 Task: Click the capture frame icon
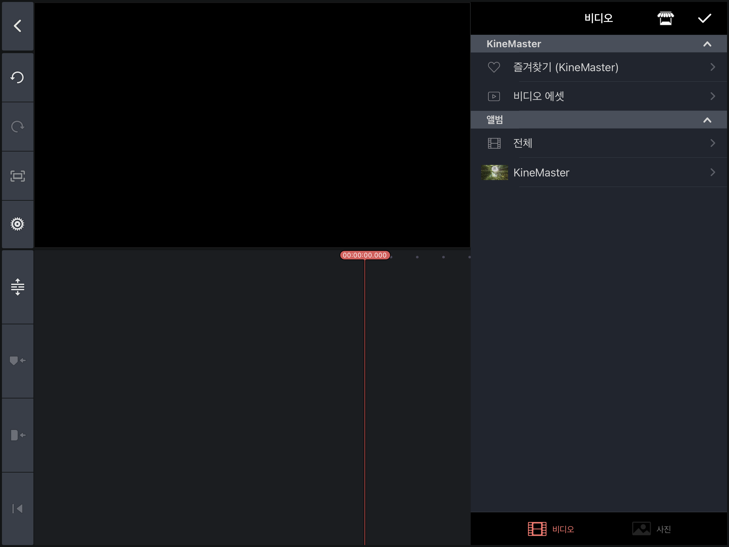pyautogui.click(x=17, y=176)
